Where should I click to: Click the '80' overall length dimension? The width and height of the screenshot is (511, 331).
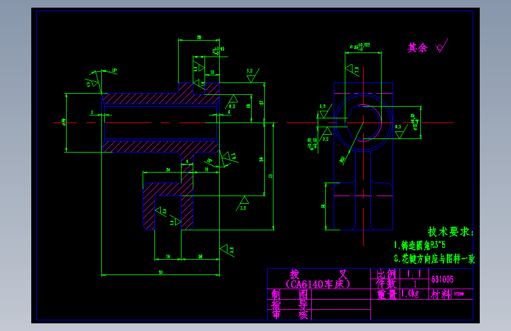click(161, 272)
